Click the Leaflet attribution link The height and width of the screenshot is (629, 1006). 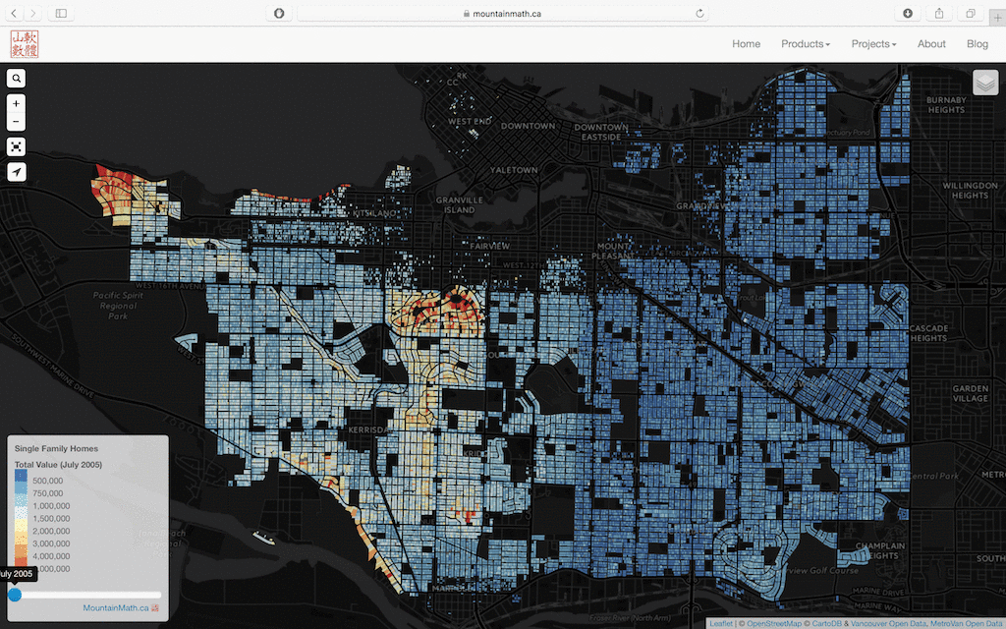tap(720, 623)
